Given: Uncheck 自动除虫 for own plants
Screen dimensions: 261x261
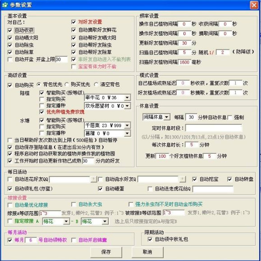Looking at the screenshot, I should [10, 45].
